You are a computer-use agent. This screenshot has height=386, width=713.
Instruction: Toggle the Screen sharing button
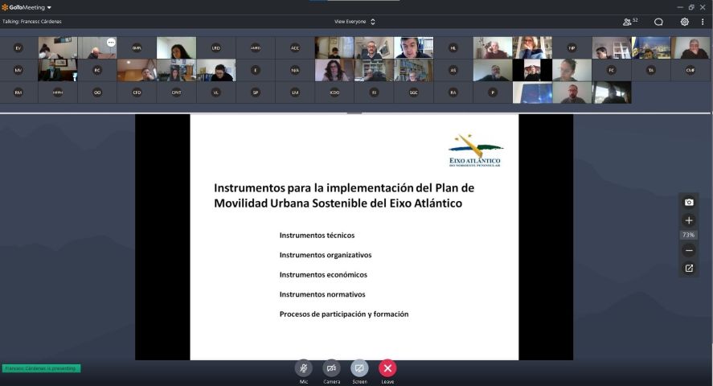(x=359, y=368)
